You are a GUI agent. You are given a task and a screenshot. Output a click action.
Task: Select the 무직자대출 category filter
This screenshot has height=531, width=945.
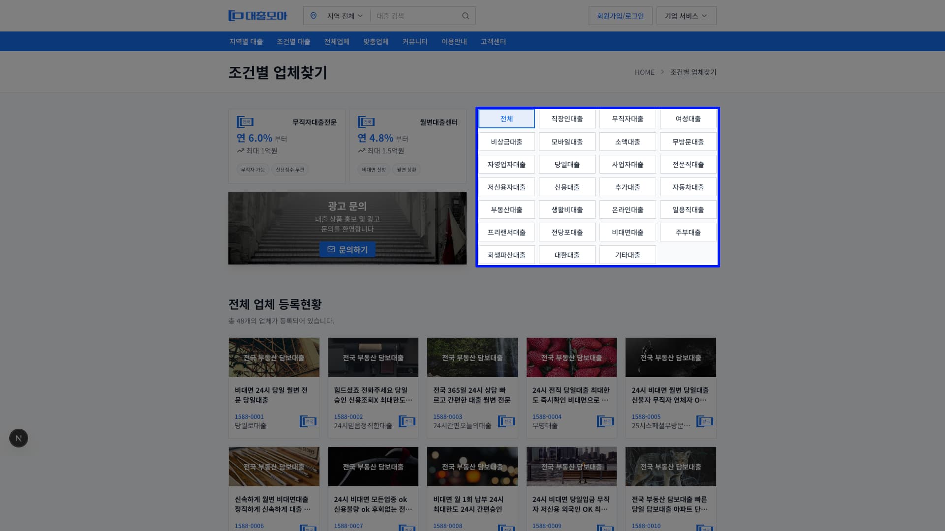[627, 118]
